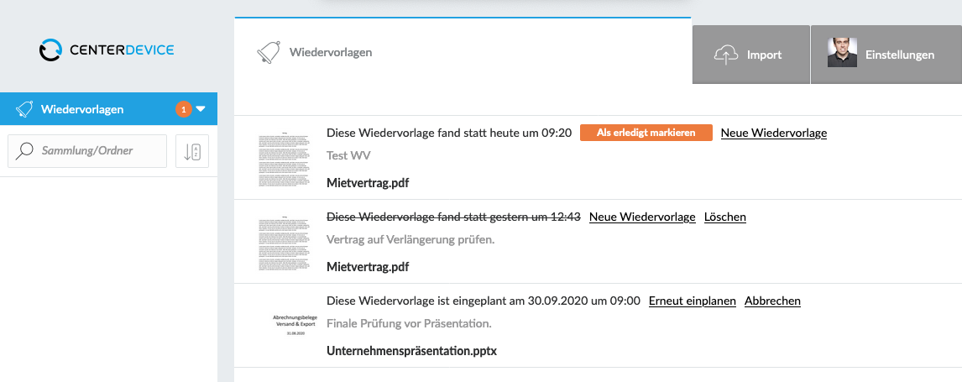962x382 pixels.
Task: Focus the Sammlung/Ordner search field
Action: (x=87, y=151)
